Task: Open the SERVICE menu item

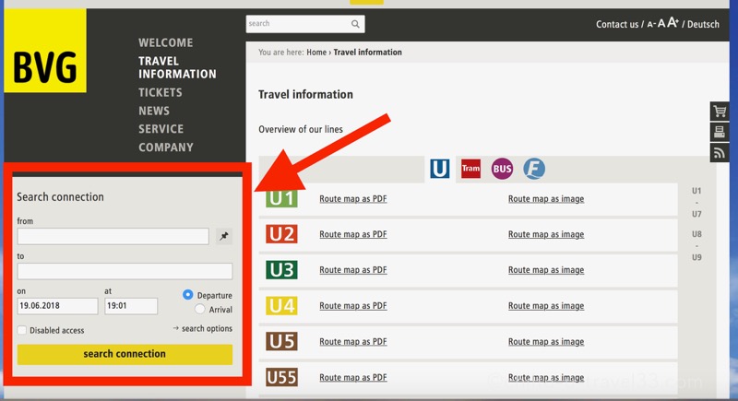Action: pos(161,129)
